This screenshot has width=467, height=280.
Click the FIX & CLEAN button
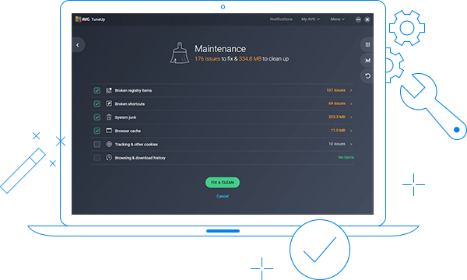point(223,183)
